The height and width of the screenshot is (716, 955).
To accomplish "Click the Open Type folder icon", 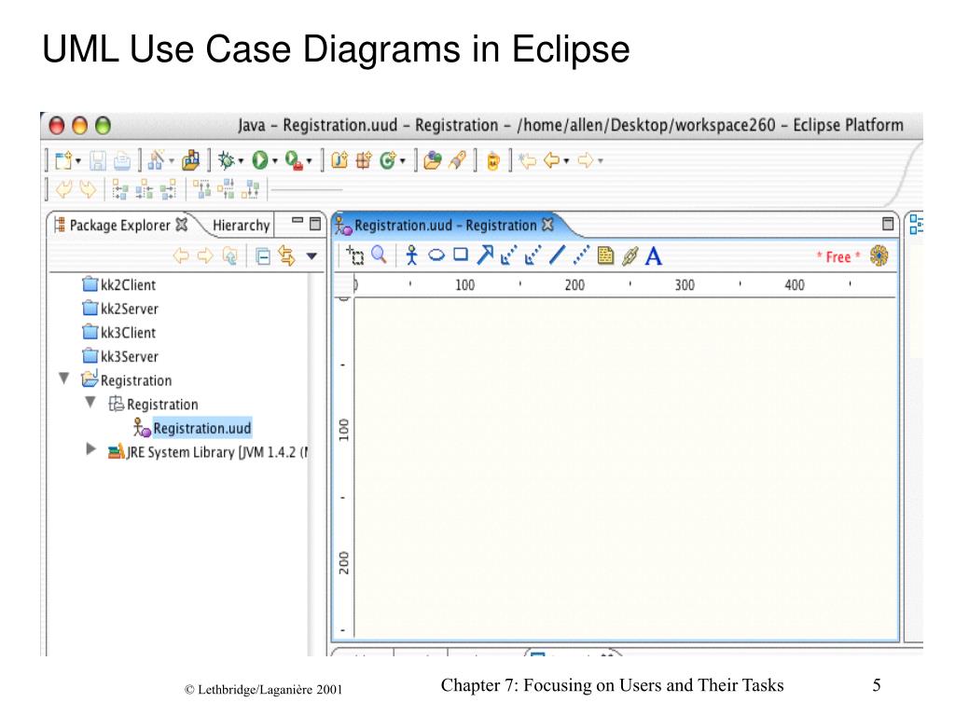I will tap(433, 160).
